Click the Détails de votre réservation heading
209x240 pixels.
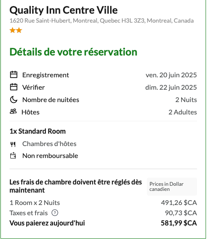click(x=73, y=52)
